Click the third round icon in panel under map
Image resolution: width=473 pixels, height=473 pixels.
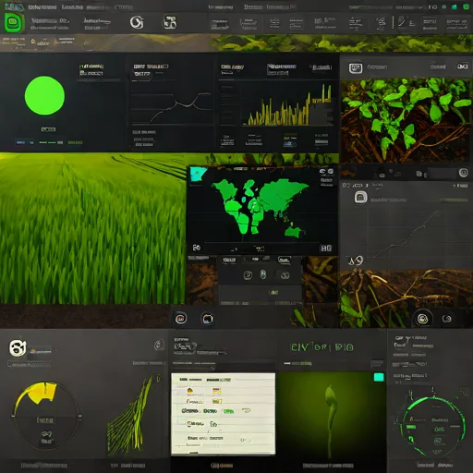pos(285,275)
